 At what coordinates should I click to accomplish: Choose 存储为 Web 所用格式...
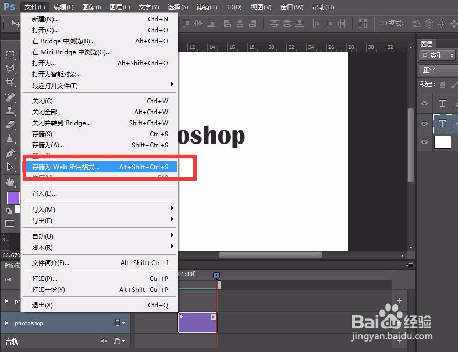click(x=100, y=167)
